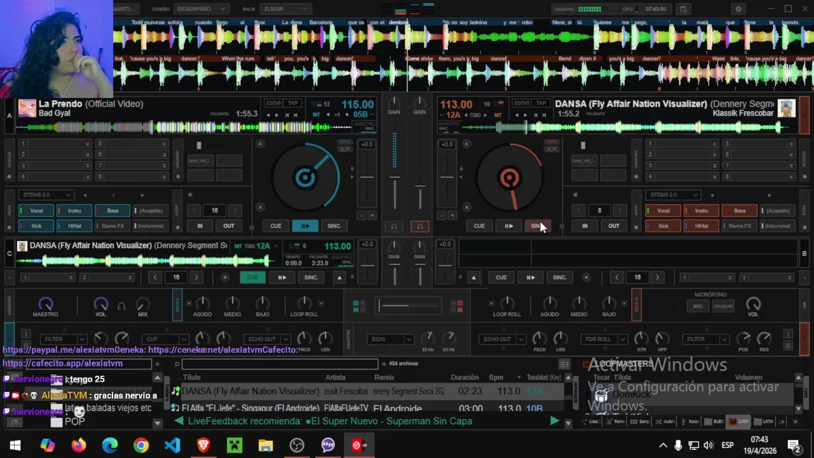Select DANSA track row in browser
The image size is (814, 458).
coord(369,391)
